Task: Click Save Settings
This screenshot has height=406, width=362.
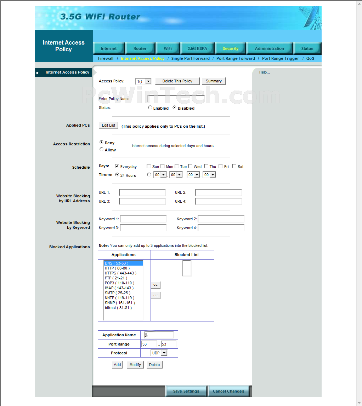Action: click(186, 391)
